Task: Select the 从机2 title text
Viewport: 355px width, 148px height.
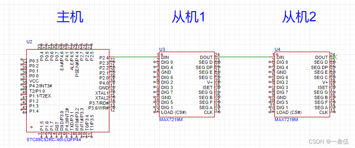Action: [299, 17]
